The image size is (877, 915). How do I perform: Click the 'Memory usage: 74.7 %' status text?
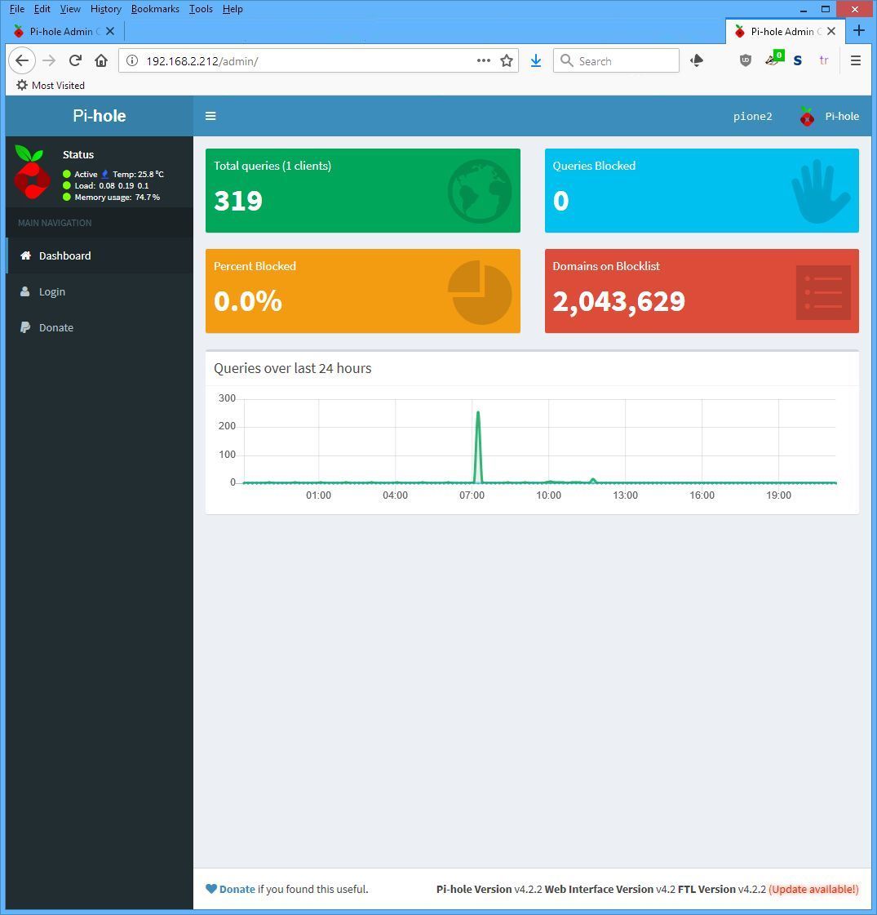click(x=117, y=198)
